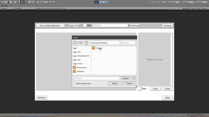Select the Hand tool in Unity toolbar
This screenshot has height=117, width=209.
[4, 2]
